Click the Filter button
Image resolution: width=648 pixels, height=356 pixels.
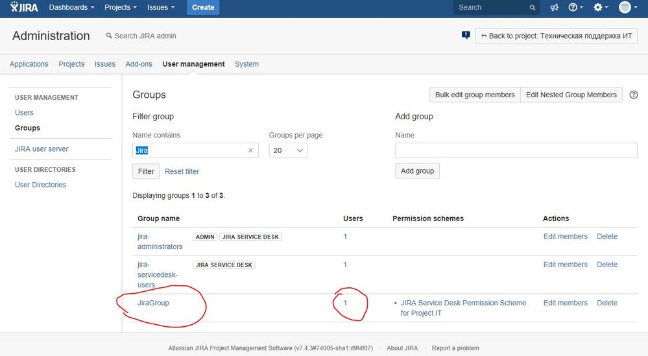pos(146,171)
